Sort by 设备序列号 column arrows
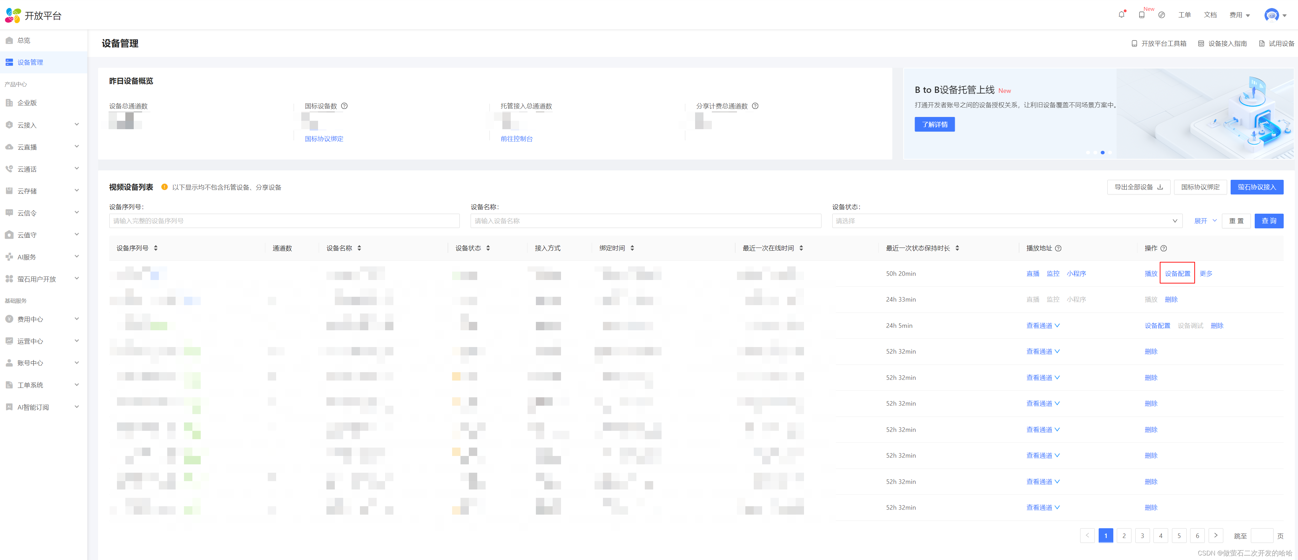 [x=156, y=248]
